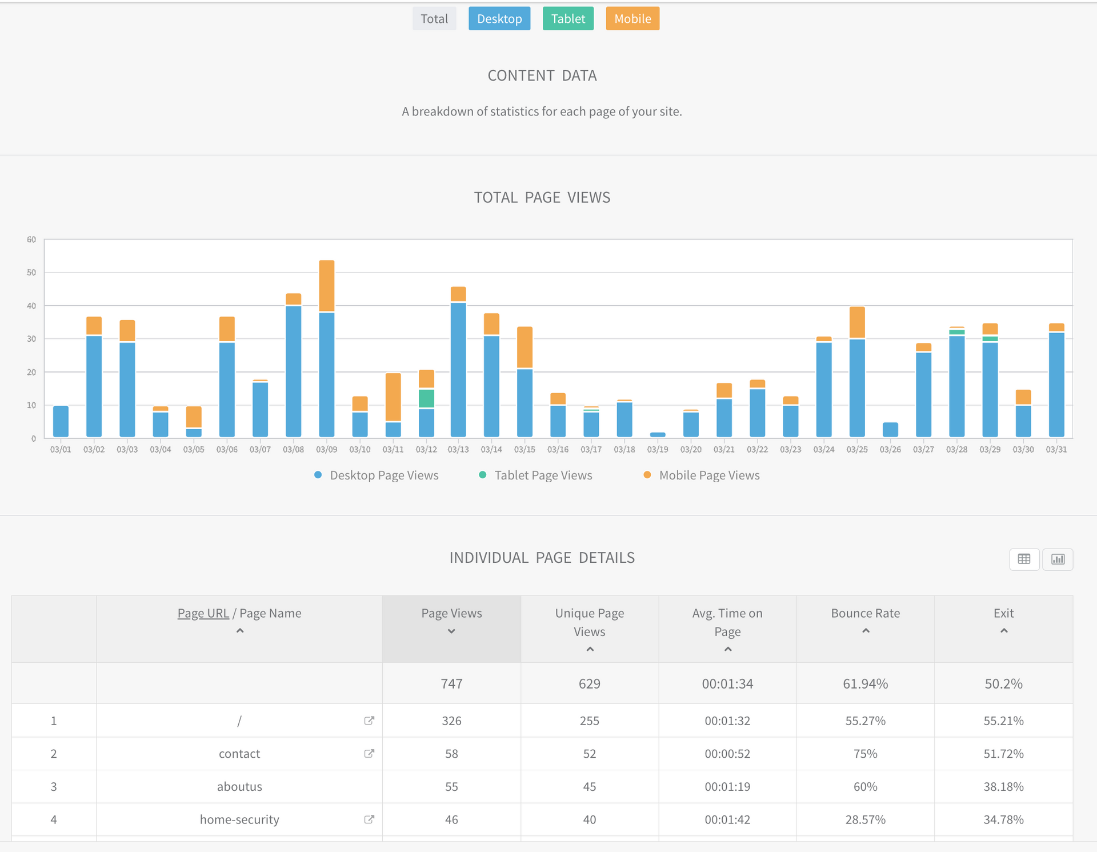Open external link icon for root page
Viewport: 1097px width, 852px height.
tap(369, 720)
